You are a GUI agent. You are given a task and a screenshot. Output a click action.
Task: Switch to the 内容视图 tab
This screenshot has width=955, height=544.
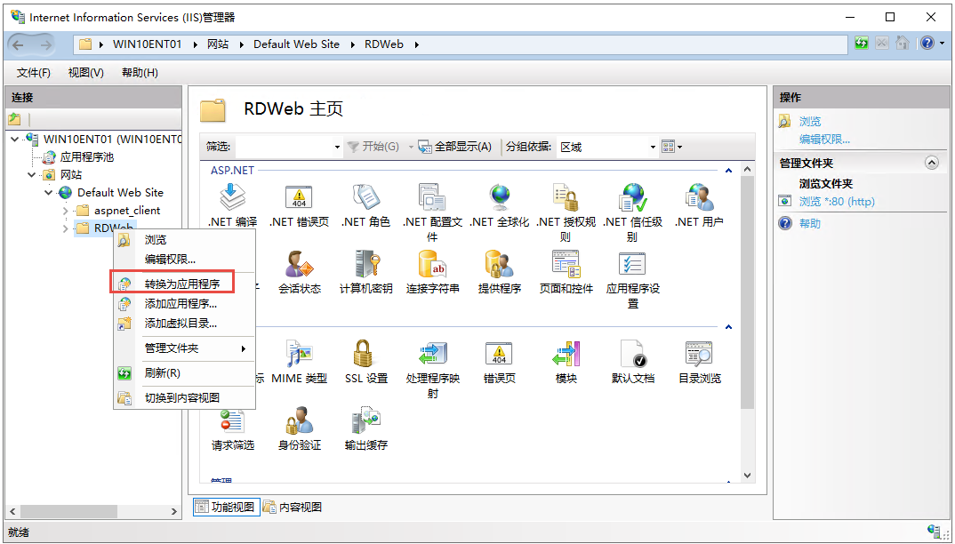[293, 507]
